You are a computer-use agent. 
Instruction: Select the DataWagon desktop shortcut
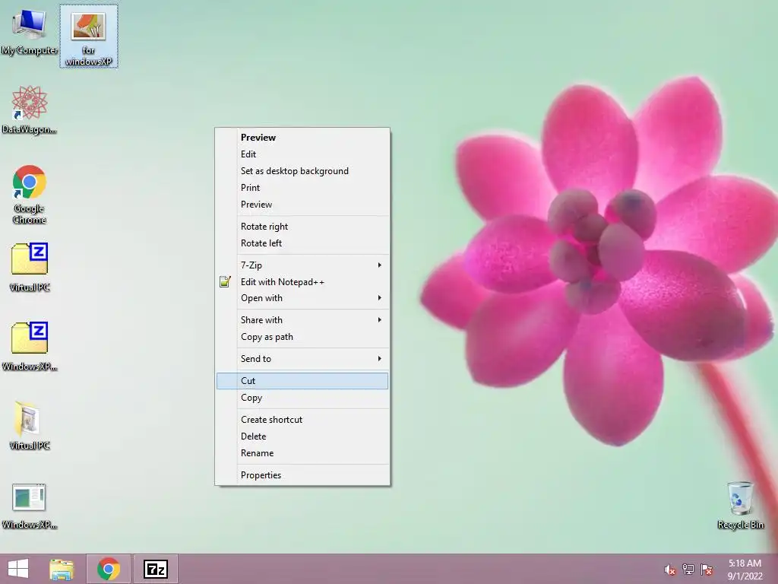click(x=30, y=109)
